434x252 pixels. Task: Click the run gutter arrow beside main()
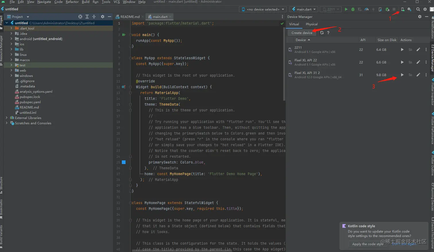point(124,35)
